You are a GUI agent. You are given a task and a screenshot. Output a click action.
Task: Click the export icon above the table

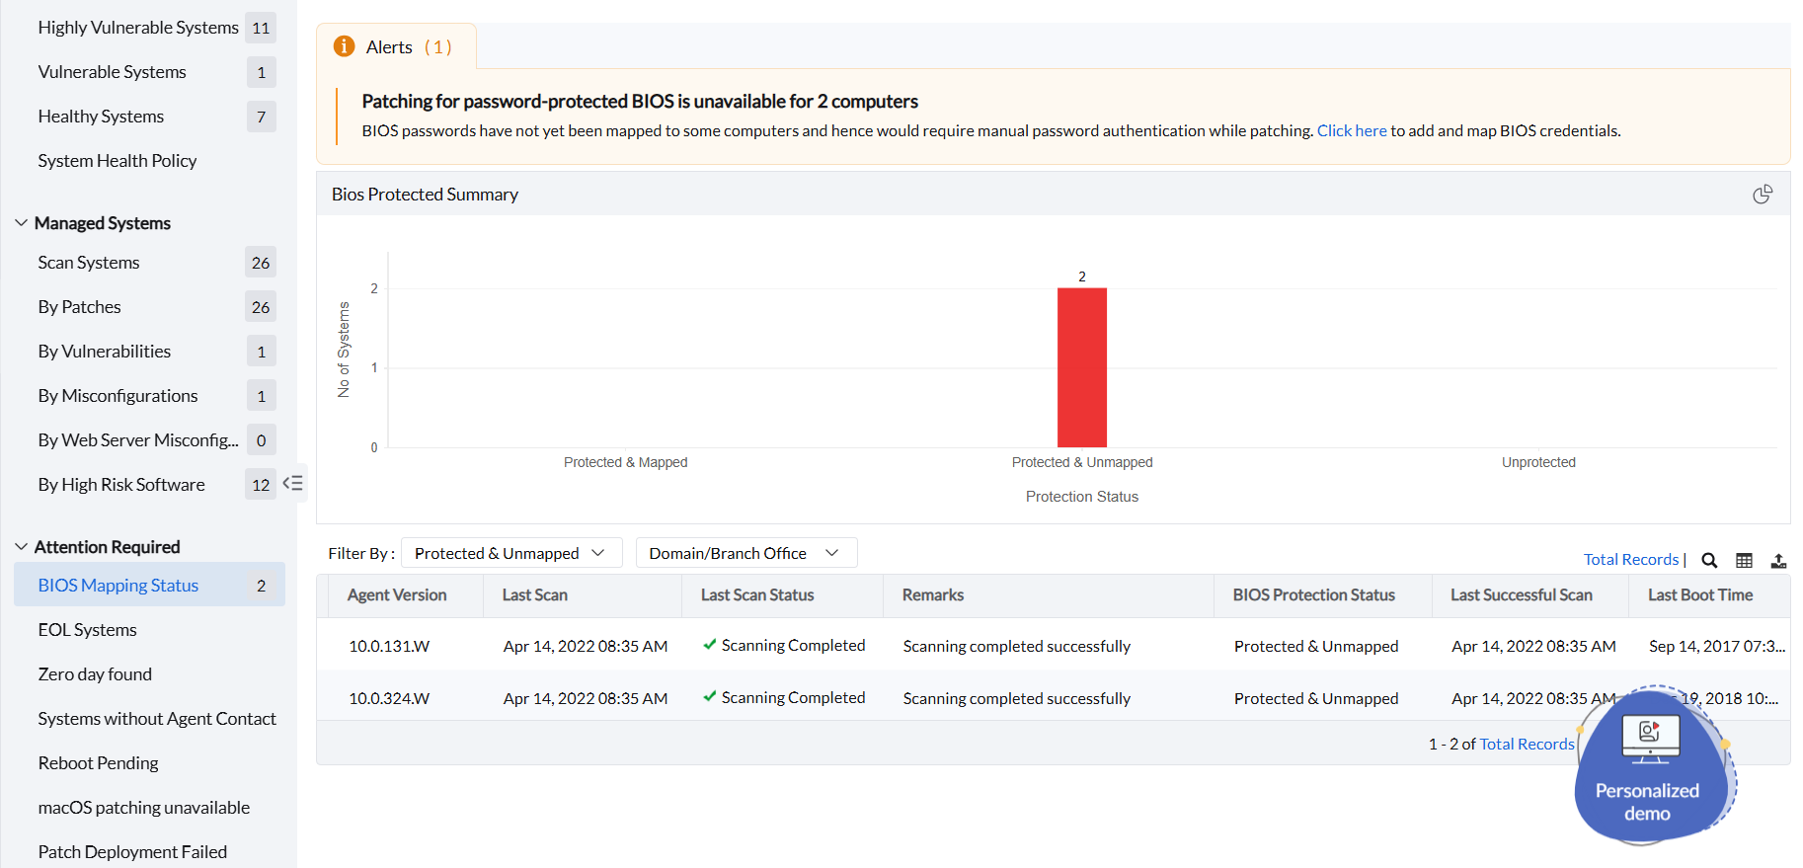[1778, 560]
